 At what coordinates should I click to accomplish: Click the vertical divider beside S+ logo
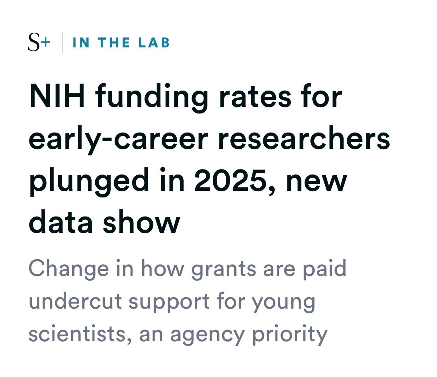62,43
